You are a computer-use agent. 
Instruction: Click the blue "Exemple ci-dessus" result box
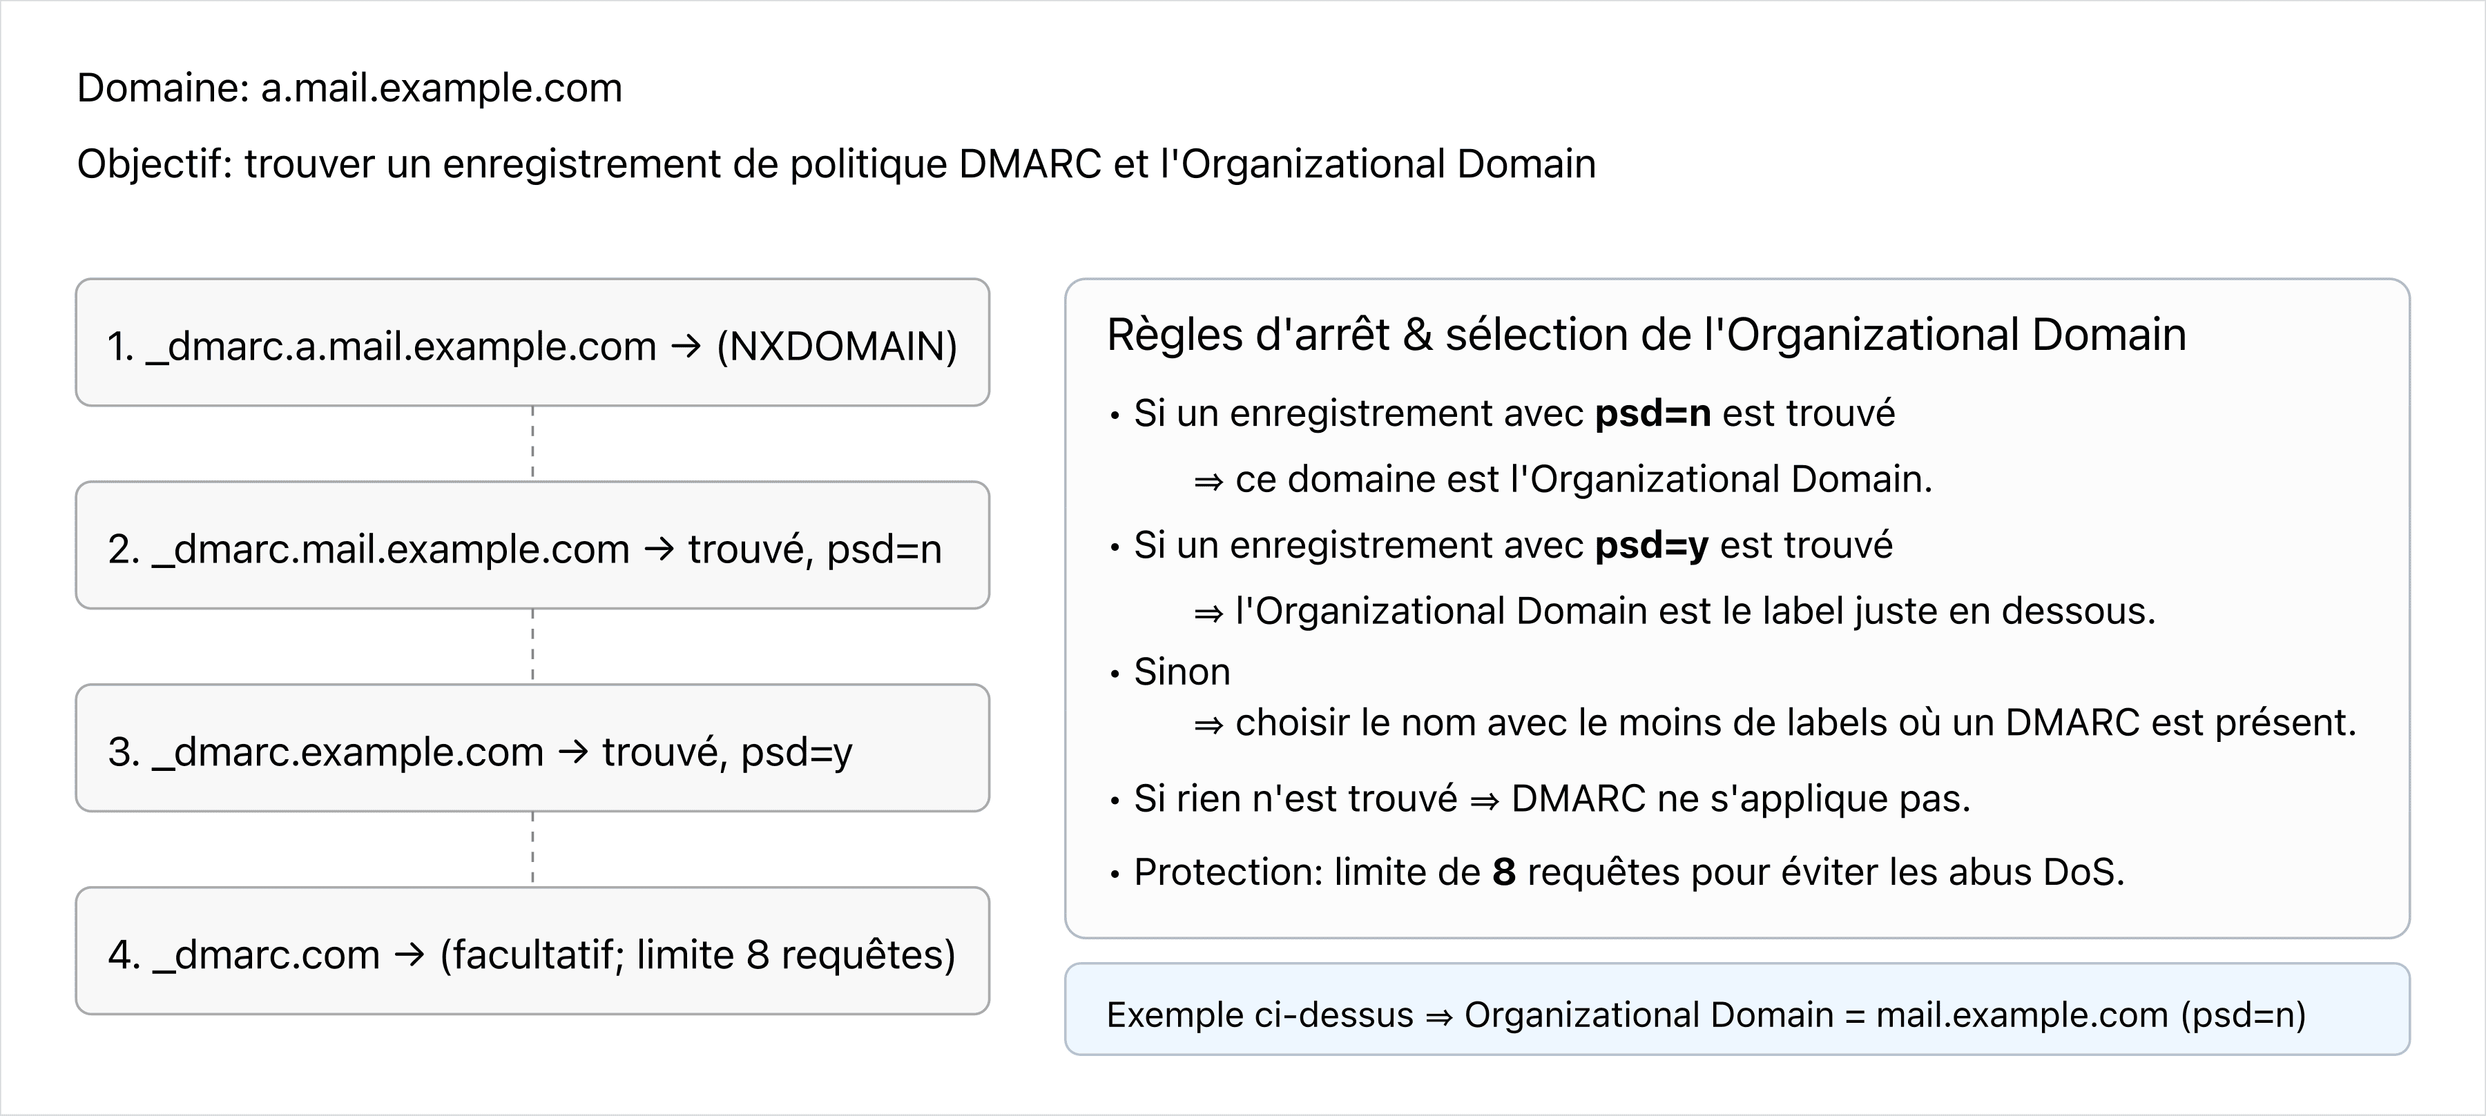(1736, 1009)
